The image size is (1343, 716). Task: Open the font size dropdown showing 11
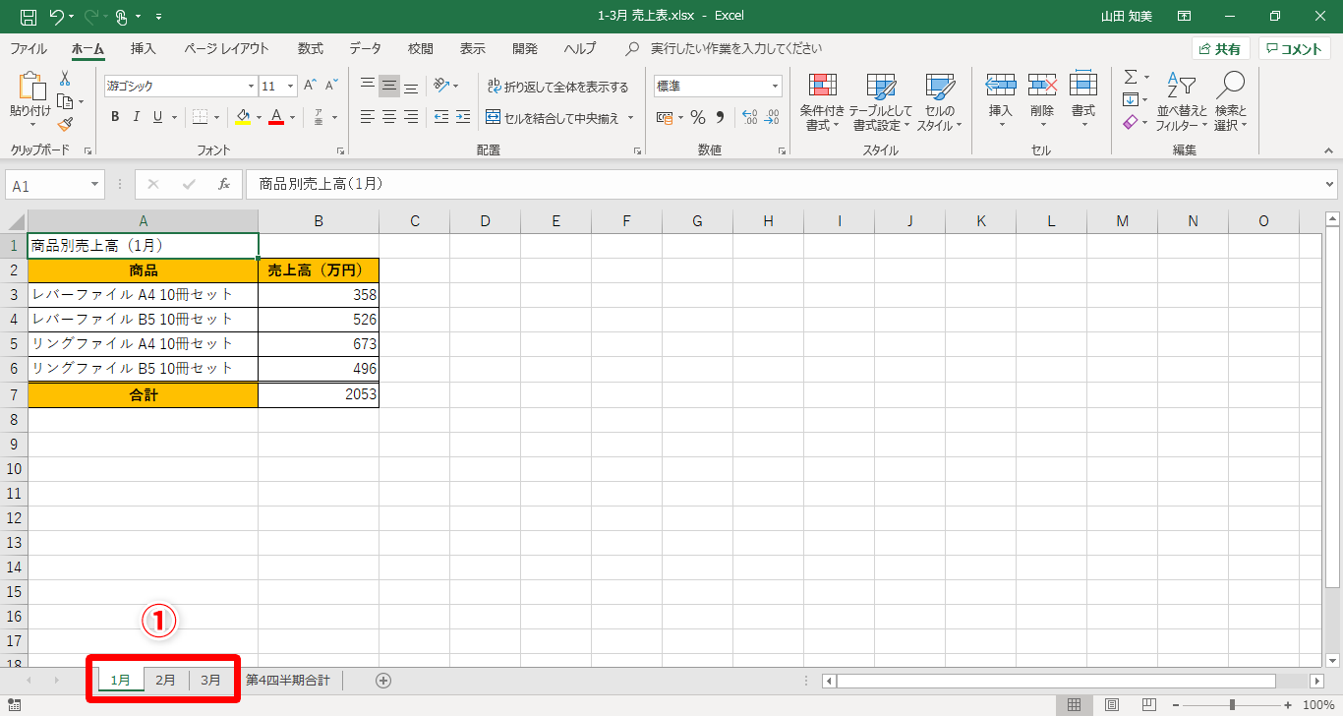tap(292, 87)
